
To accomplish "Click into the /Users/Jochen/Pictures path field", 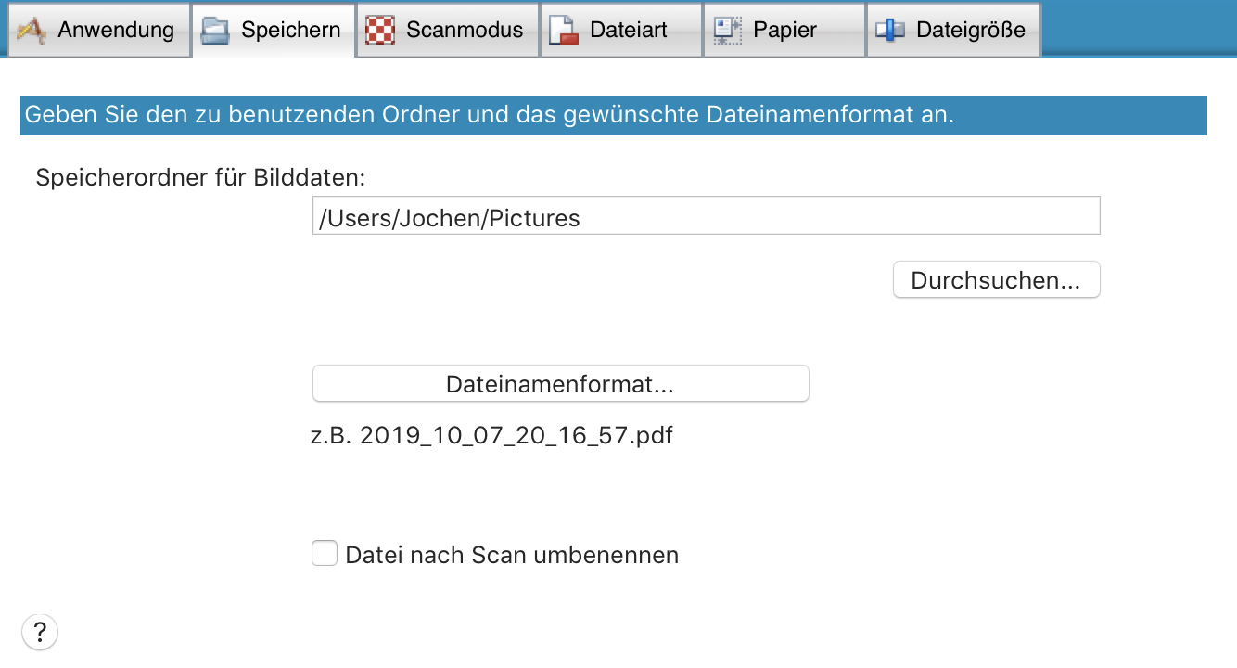I will coord(705,216).
